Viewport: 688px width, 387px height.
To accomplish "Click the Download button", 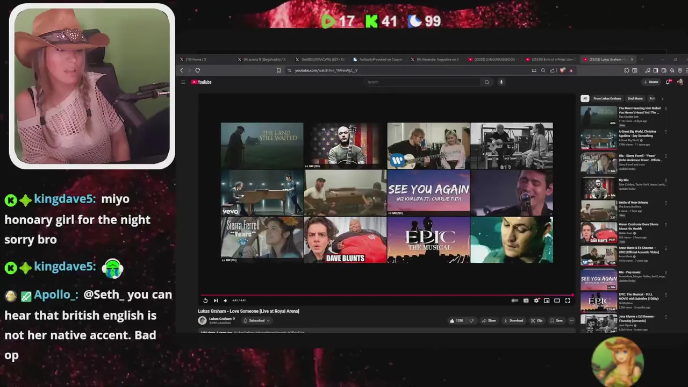I will coord(513,320).
